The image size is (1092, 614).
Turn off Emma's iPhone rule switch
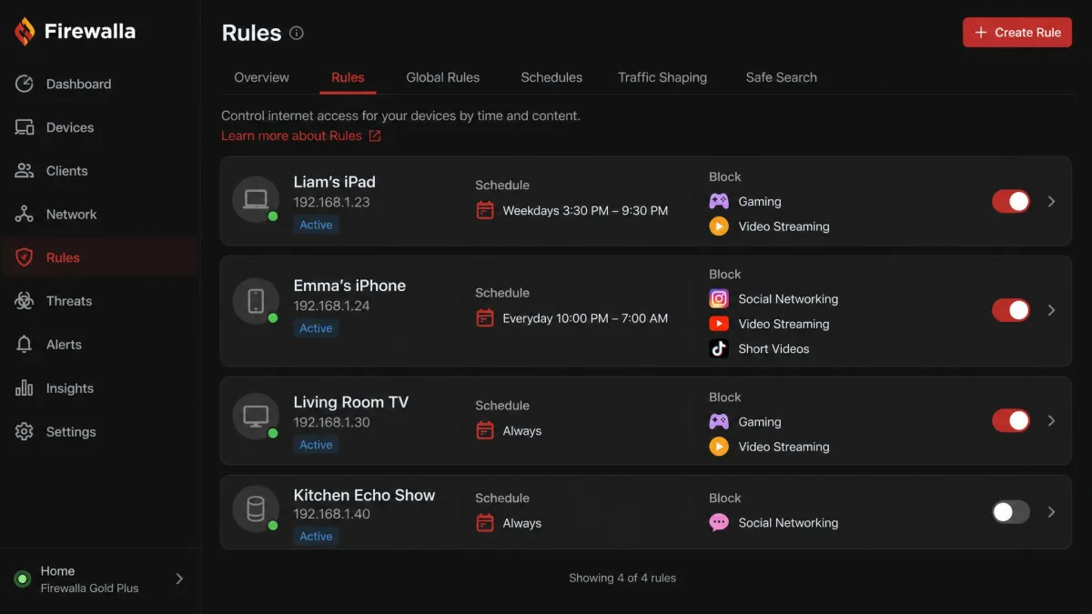1011,310
